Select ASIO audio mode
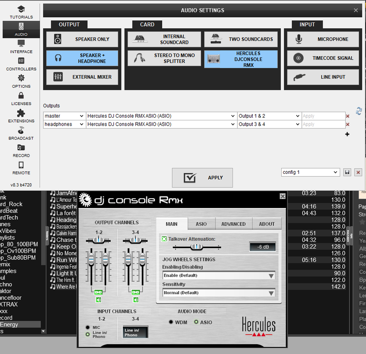The width and height of the screenshot is (366, 354). [196, 322]
